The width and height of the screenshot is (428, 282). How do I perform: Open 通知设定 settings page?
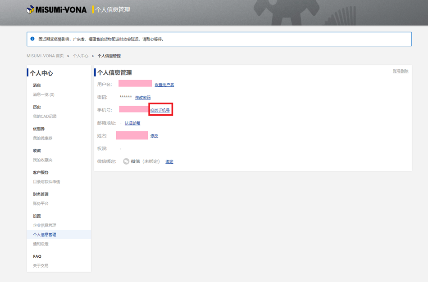click(41, 244)
